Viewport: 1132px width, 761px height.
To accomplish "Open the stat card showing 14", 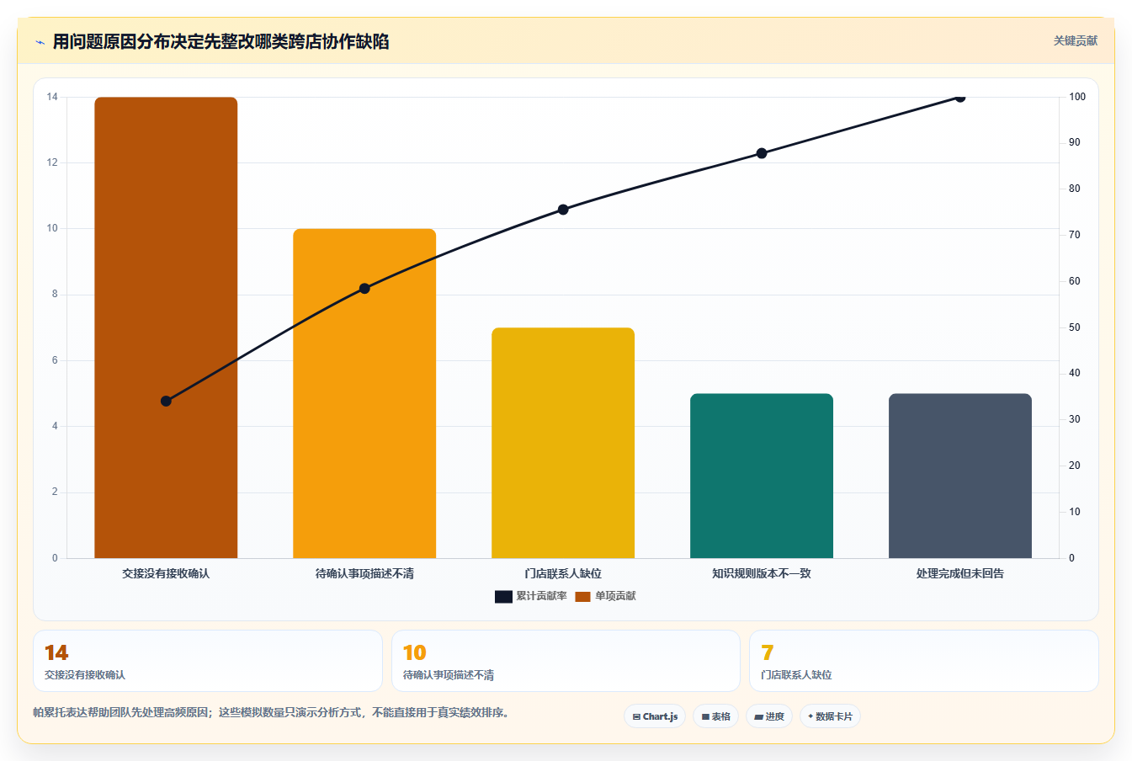I will coord(208,661).
